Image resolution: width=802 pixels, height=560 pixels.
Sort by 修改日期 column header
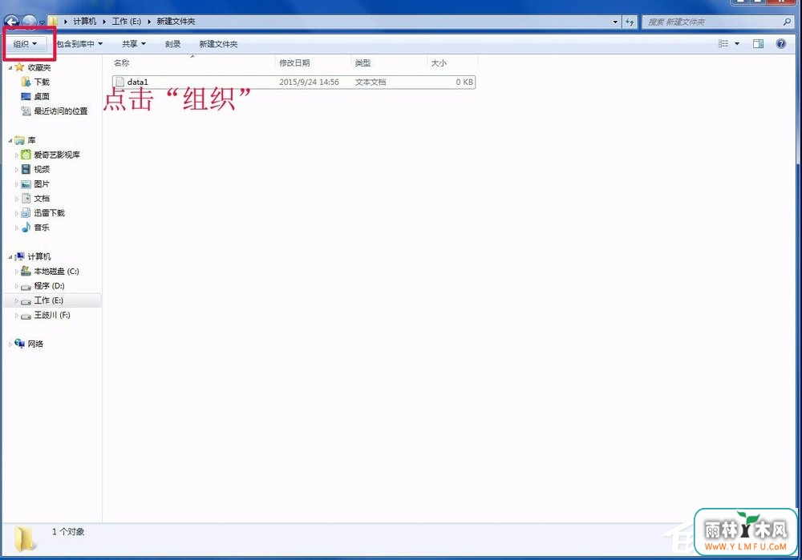313,62
